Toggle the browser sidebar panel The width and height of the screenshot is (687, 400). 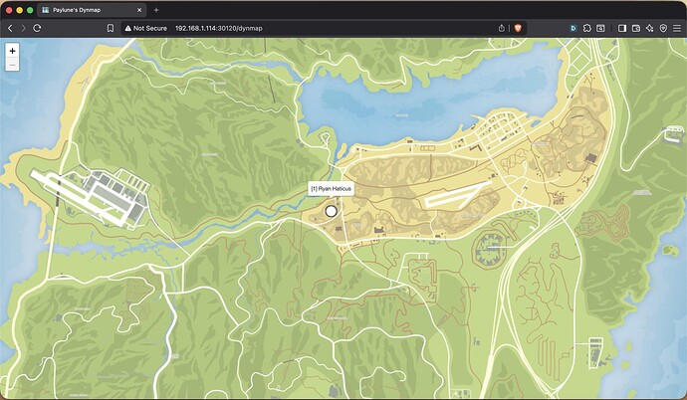coord(622,29)
